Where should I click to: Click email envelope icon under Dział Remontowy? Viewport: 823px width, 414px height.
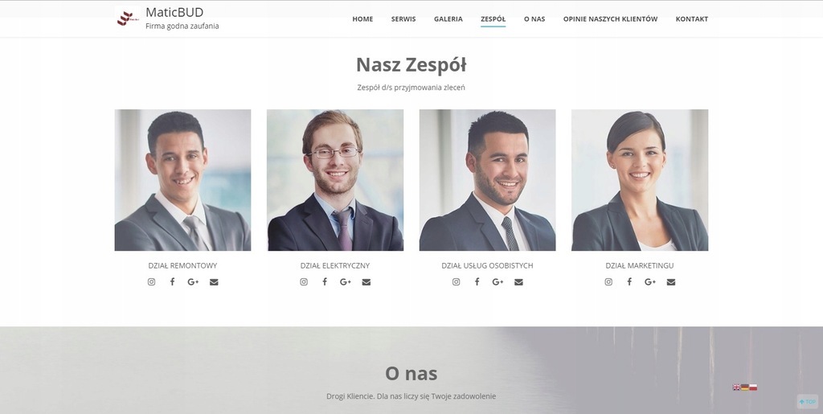click(214, 282)
